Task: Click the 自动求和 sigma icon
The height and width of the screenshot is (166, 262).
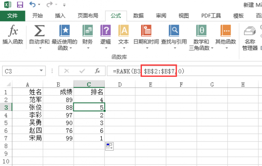Action: tap(39, 31)
